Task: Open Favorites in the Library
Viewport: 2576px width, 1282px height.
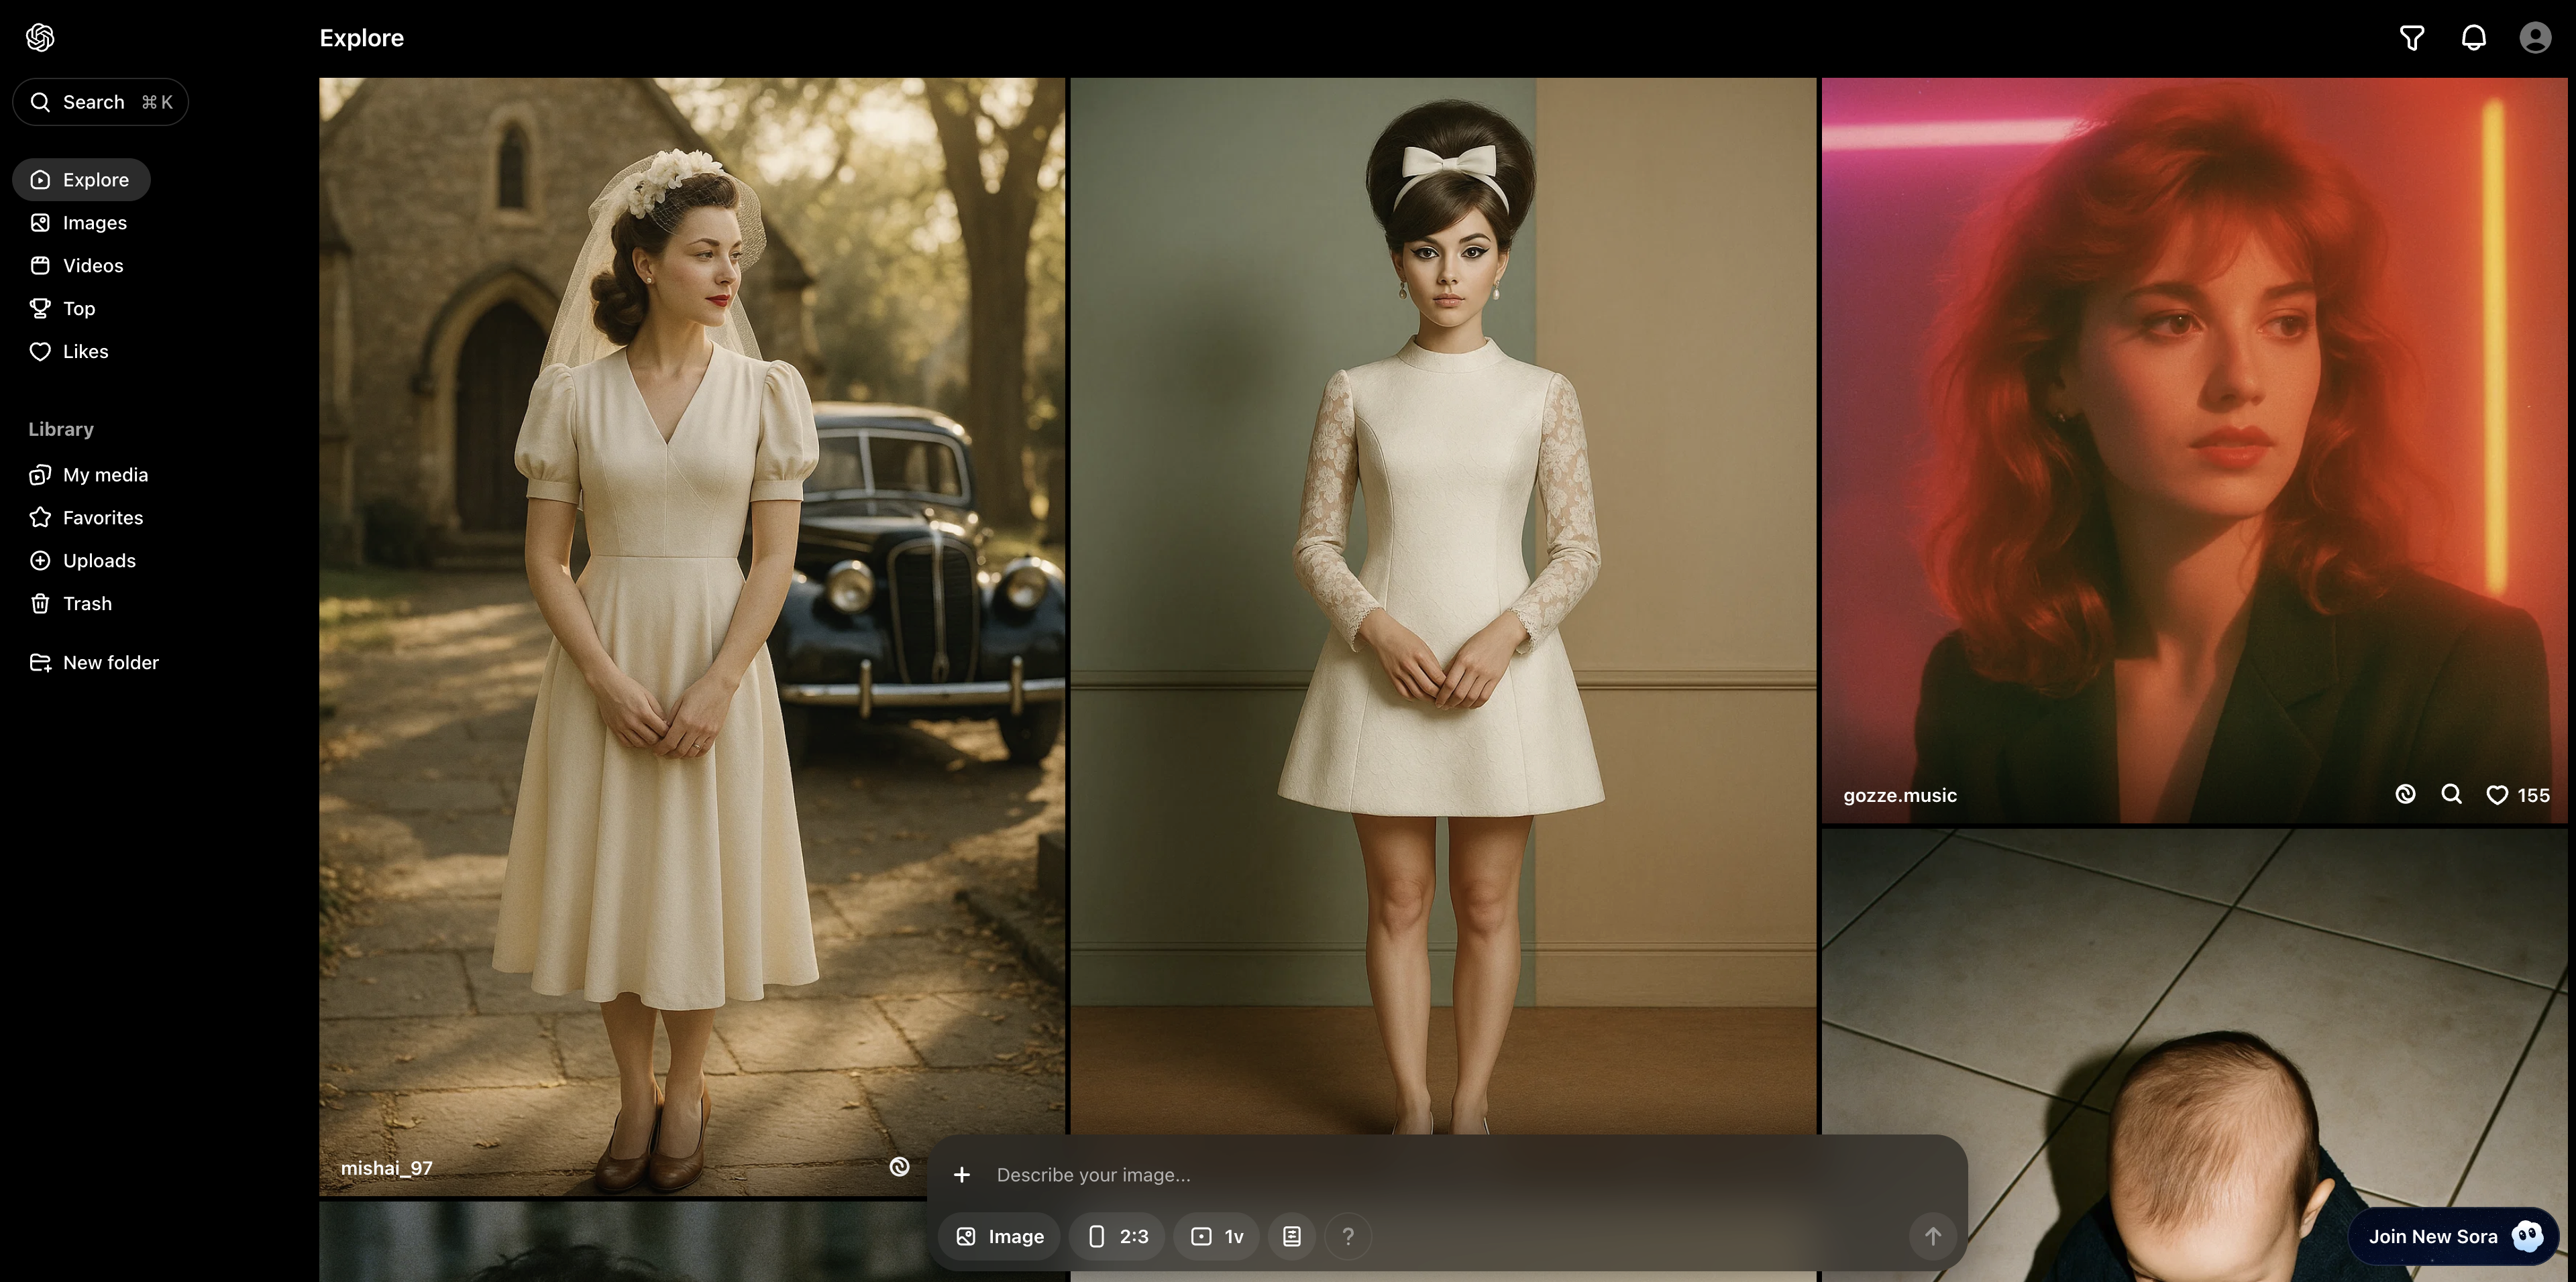Action: point(102,518)
